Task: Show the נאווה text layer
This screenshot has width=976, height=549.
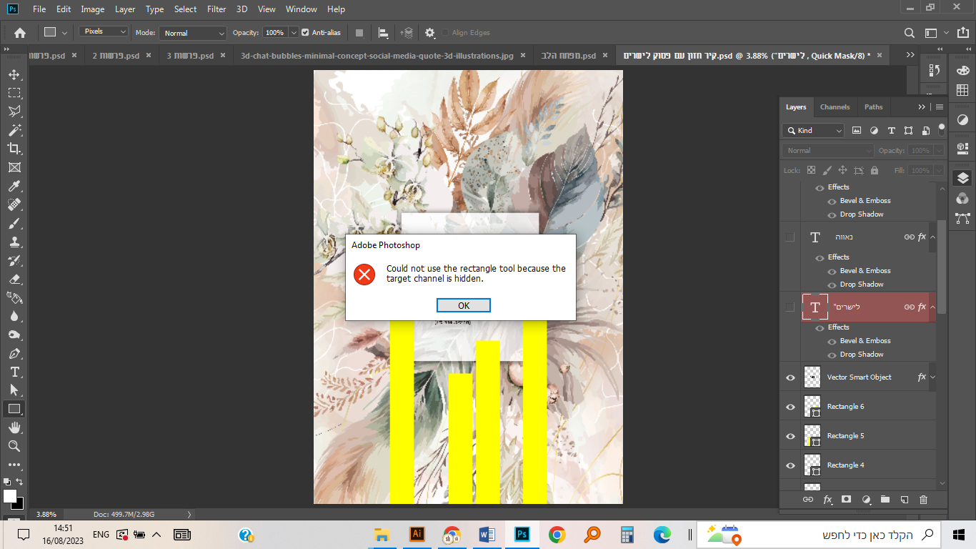Action: click(x=790, y=237)
